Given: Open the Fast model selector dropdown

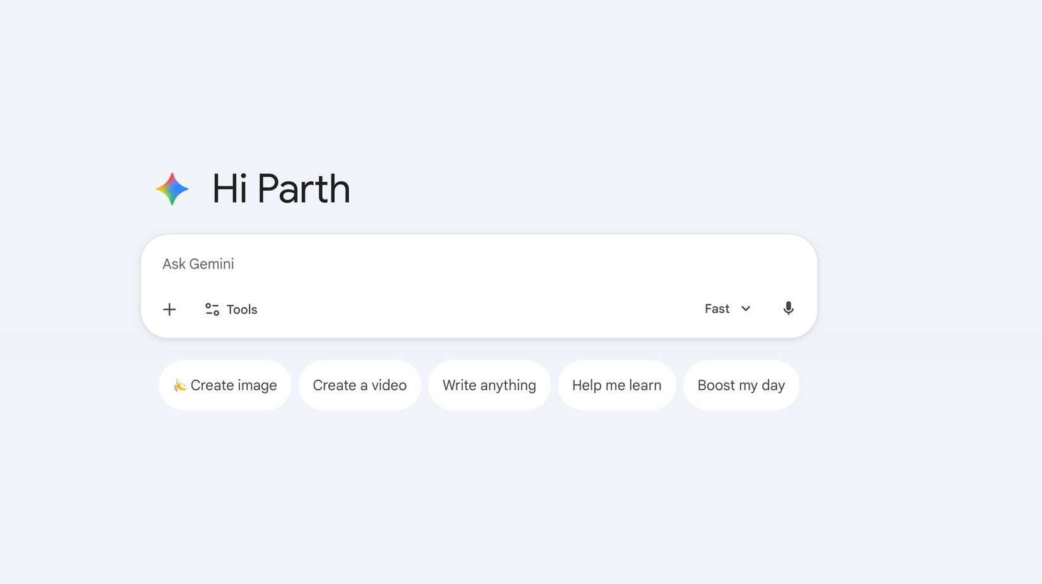Looking at the screenshot, I should tap(726, 309).
